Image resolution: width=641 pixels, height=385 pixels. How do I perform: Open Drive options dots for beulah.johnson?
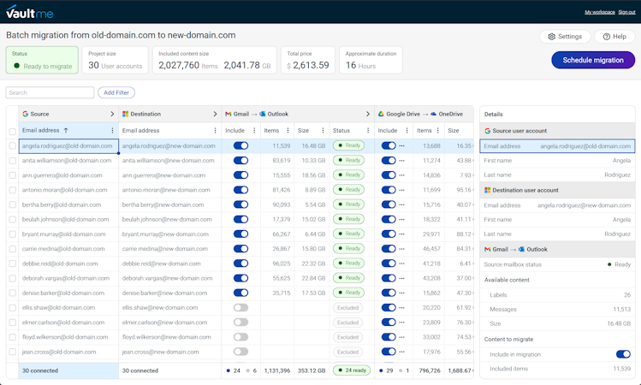[402, 220]
